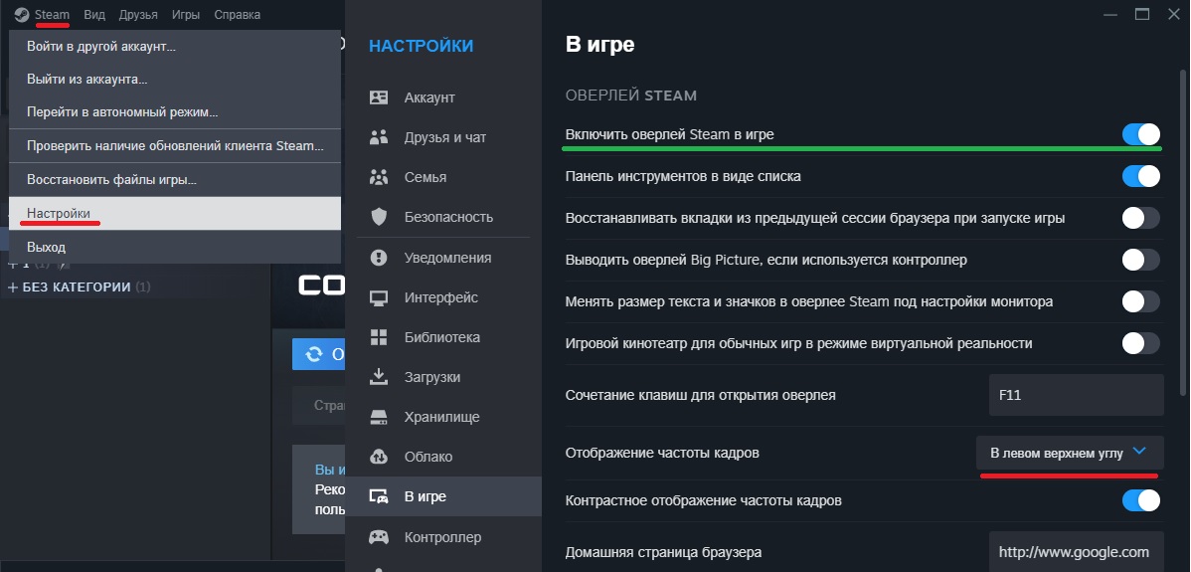The height and width of the screenshot is (572, 1191).
Task: Click the browser home page URL field
Action: click(x=1076, y=551)
